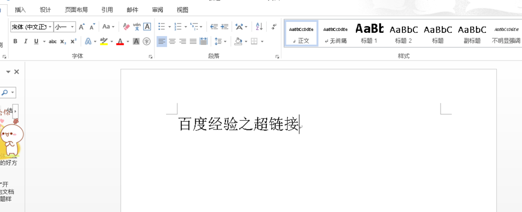
Task: Click line spacing icon
Action: coord(218,42)
